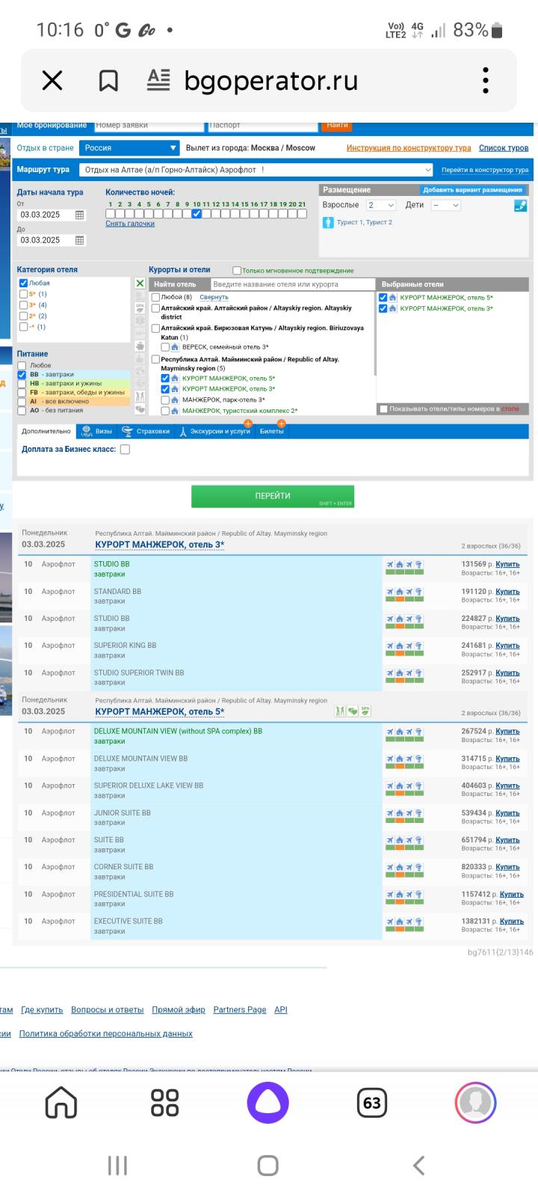Click the green X clear-category icon
The height and width of the screenshot is (1197, 538).
[x=140, y=284]
